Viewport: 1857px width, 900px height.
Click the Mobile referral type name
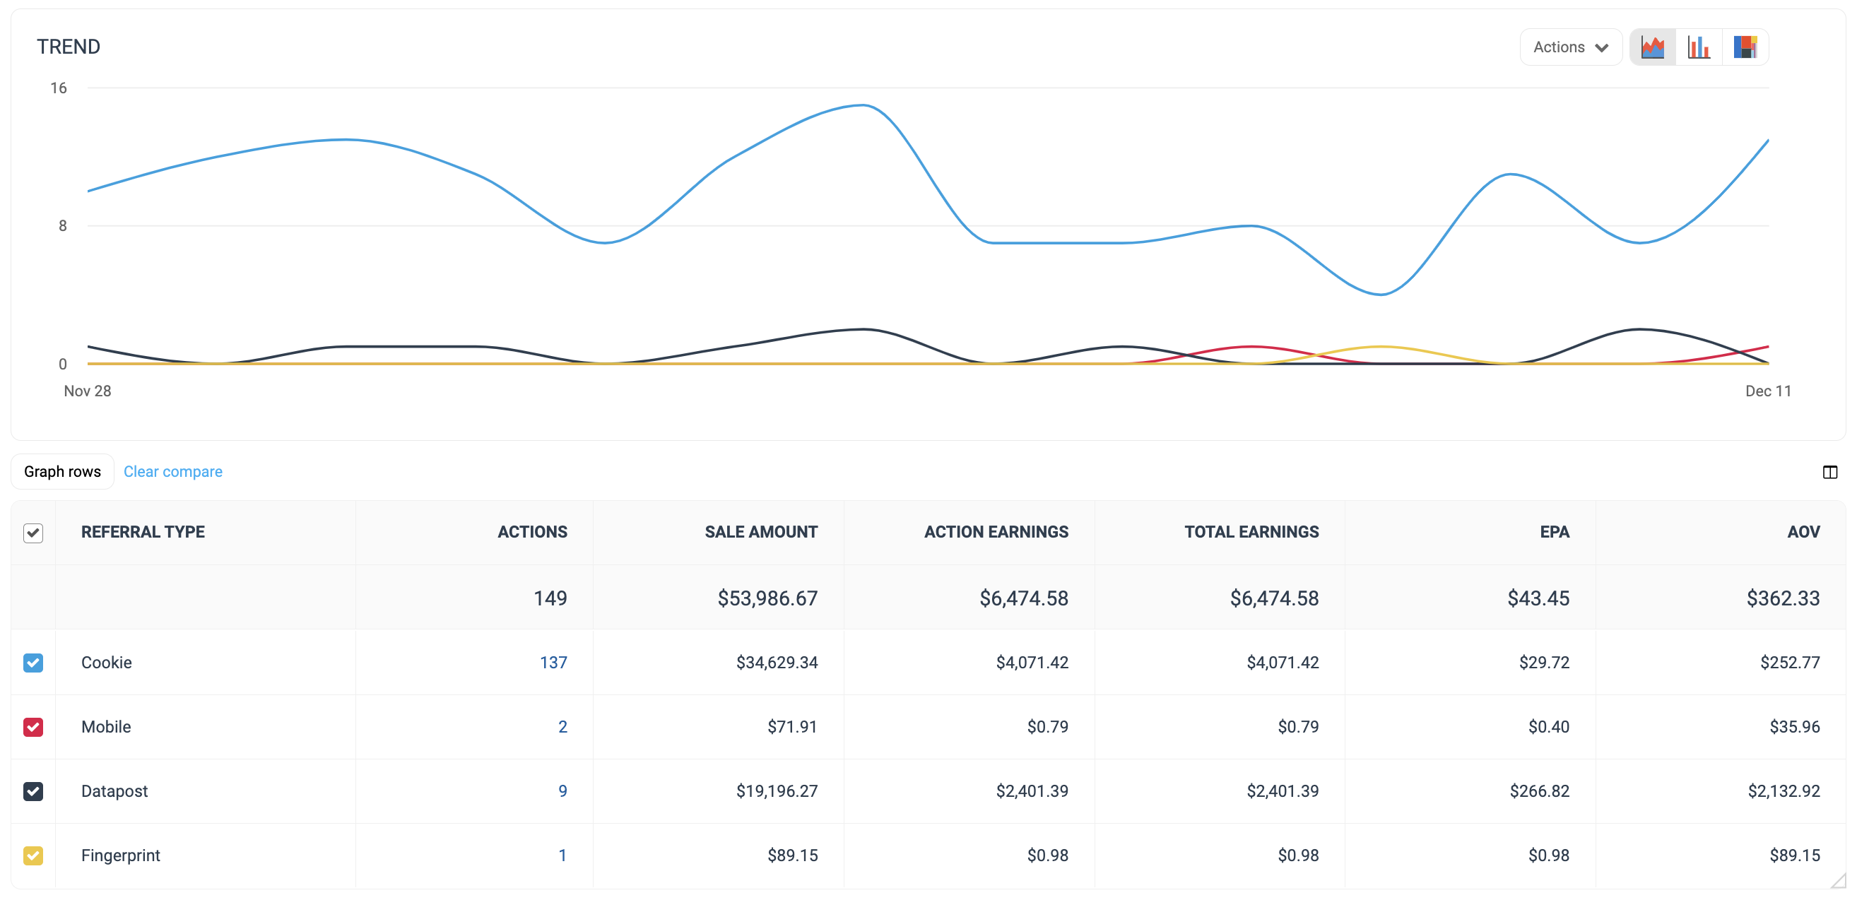106,726
